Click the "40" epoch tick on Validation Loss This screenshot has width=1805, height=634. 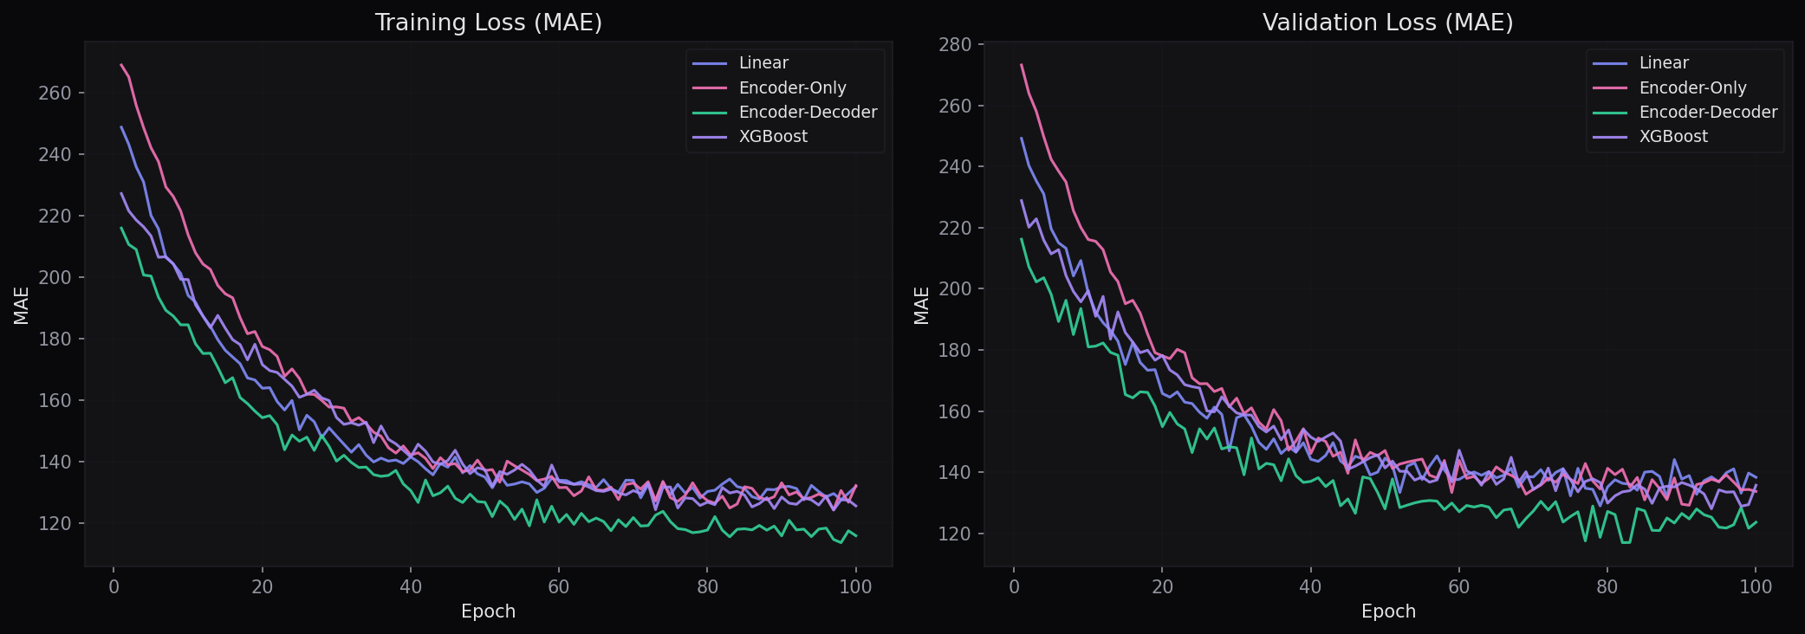pos(1310,587)
